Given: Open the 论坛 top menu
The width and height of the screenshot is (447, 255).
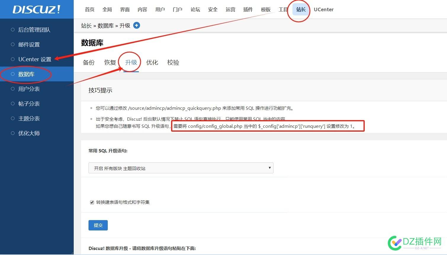Looking at the screenshot, I should coord(195,9).
